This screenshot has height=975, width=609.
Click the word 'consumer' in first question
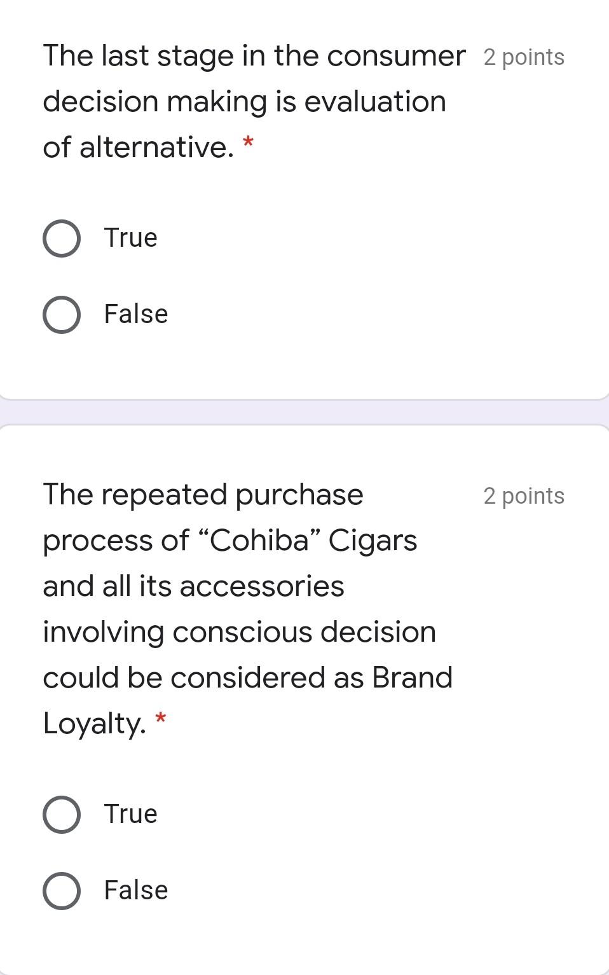[x=396, y=56]
